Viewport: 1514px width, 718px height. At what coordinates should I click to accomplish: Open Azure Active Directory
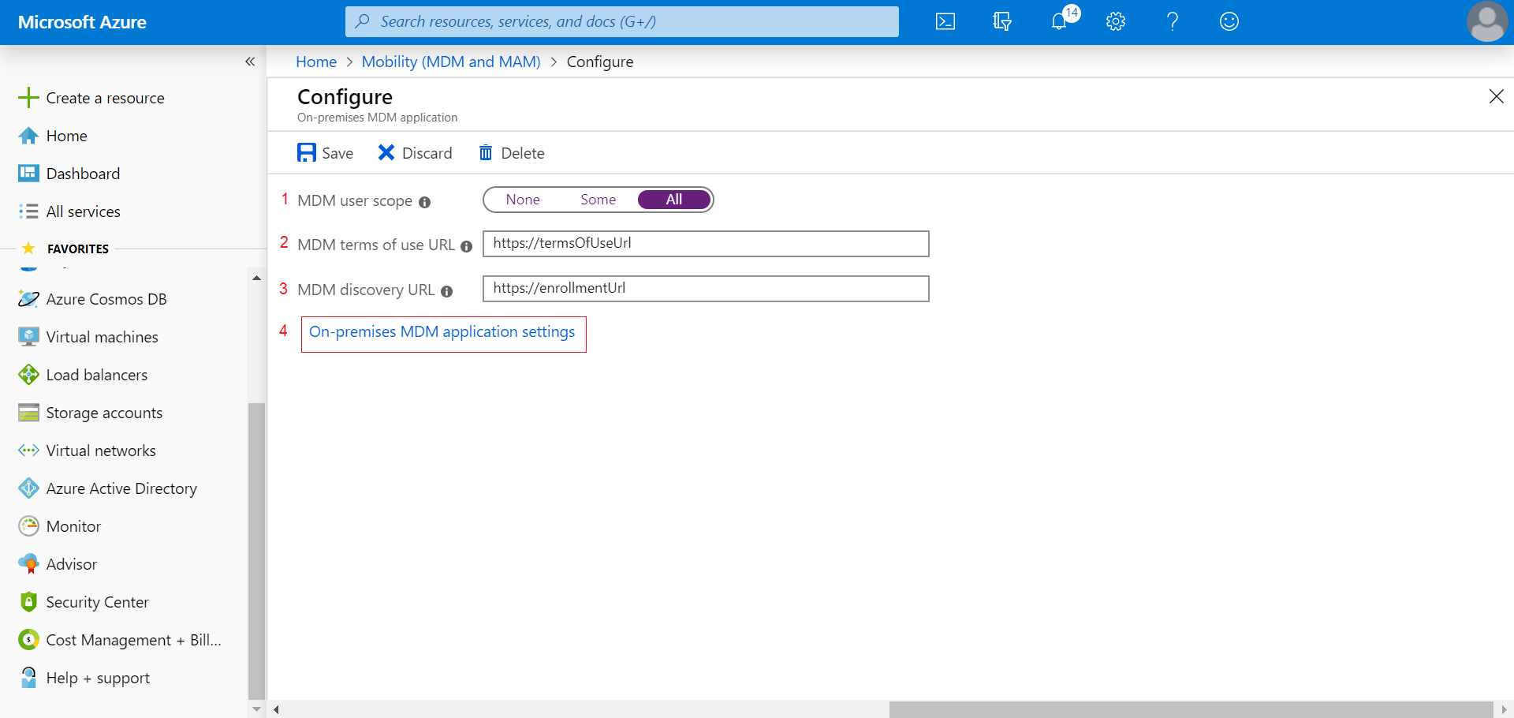click(121, 488)
